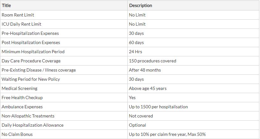Click the Title column header

pos(64,5)
